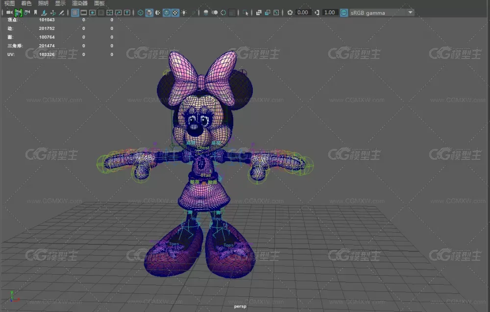
Task: Click the 三角形 label in the HUD
Action: pos(15,46)
